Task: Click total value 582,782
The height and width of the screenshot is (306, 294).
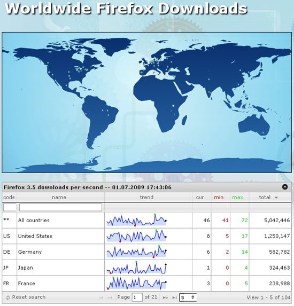Action: tap(280, 252)
